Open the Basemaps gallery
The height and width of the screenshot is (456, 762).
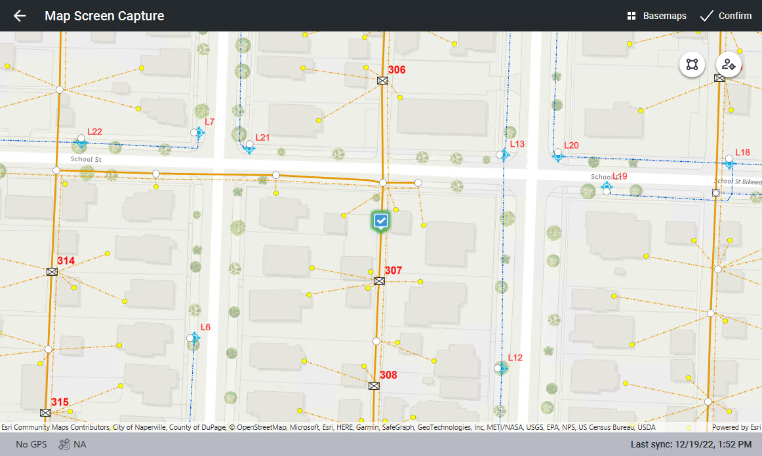point(656,16)
